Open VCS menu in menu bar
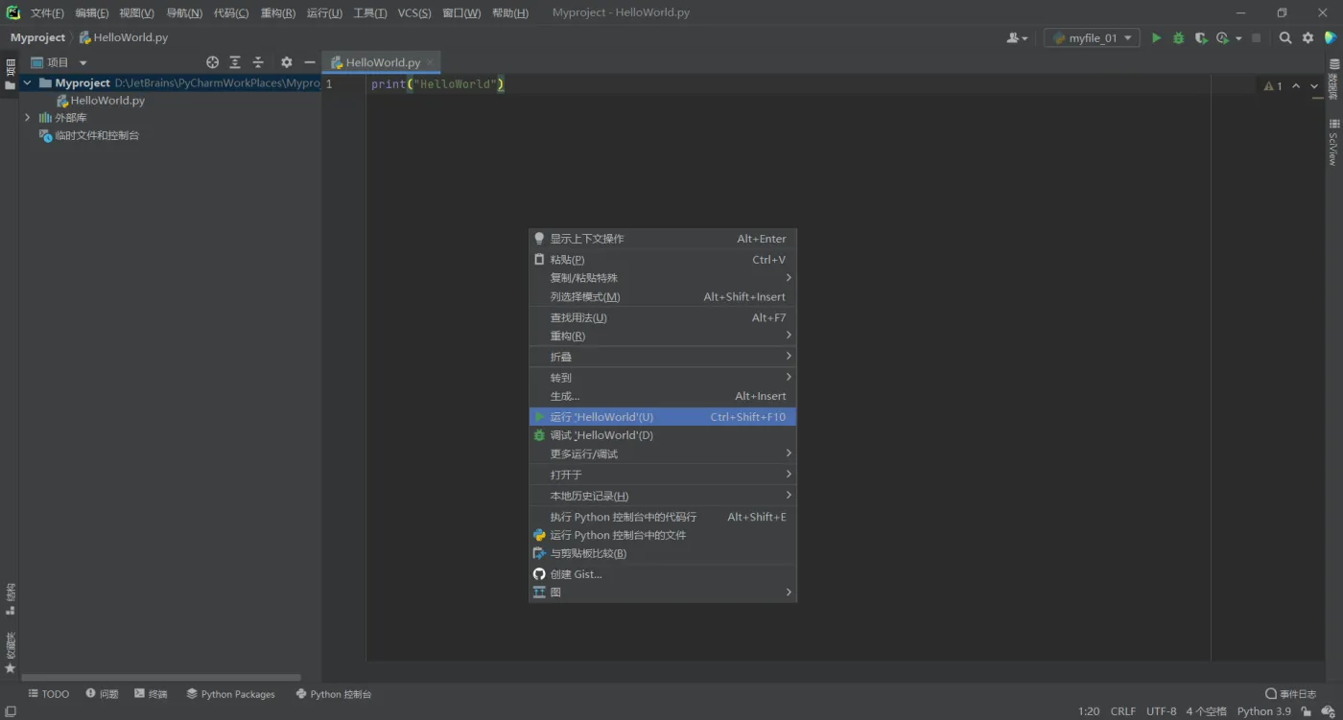 [x=414, y=13]
